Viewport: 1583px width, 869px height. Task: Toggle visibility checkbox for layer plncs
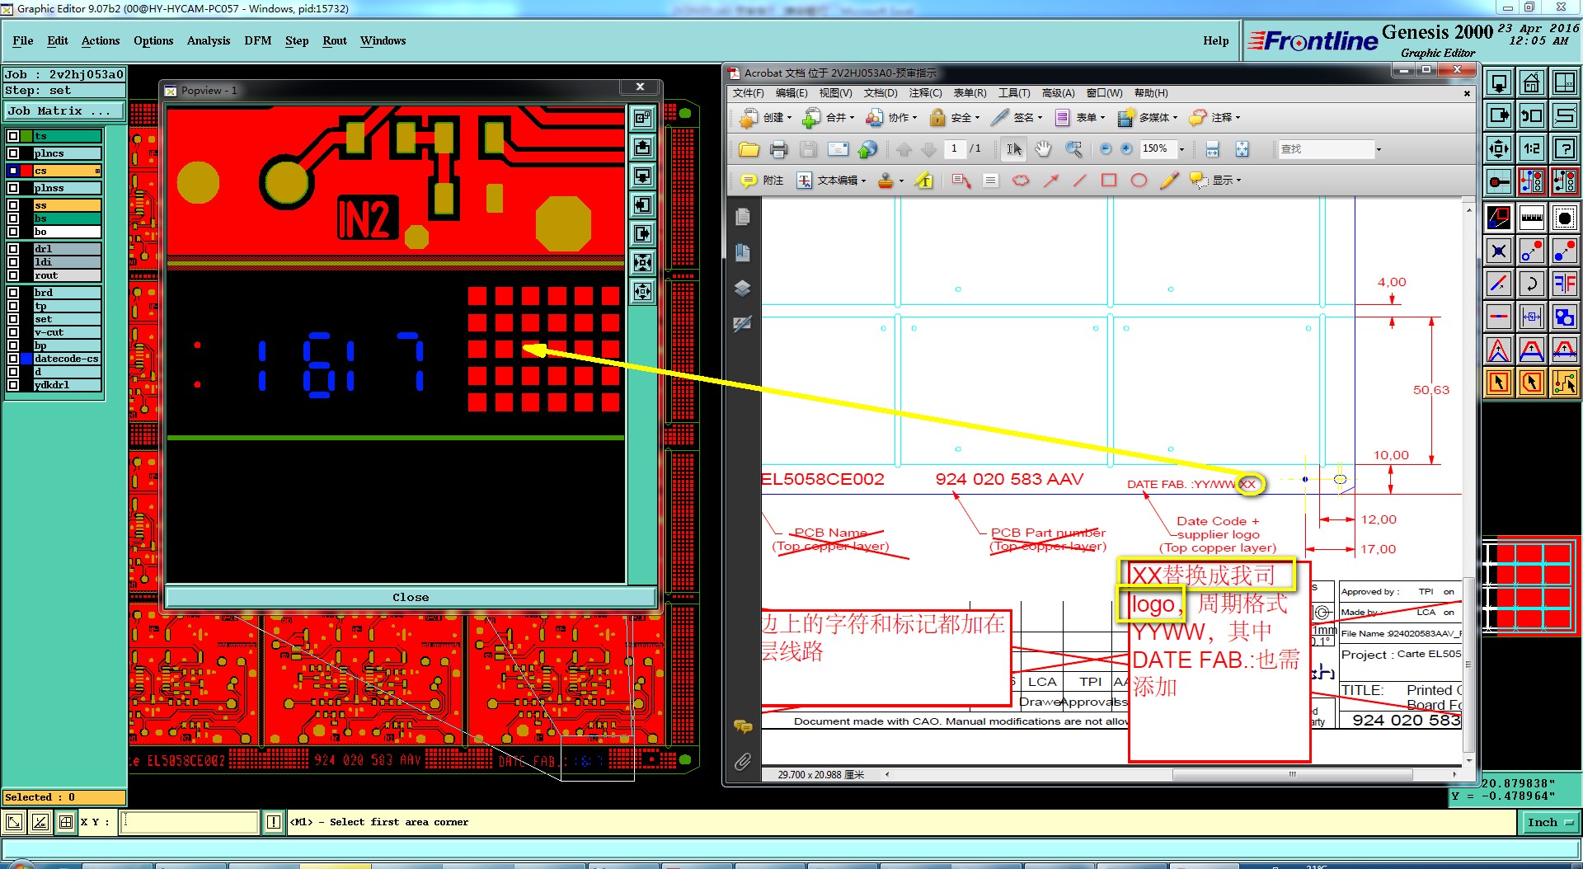(13, 153)
